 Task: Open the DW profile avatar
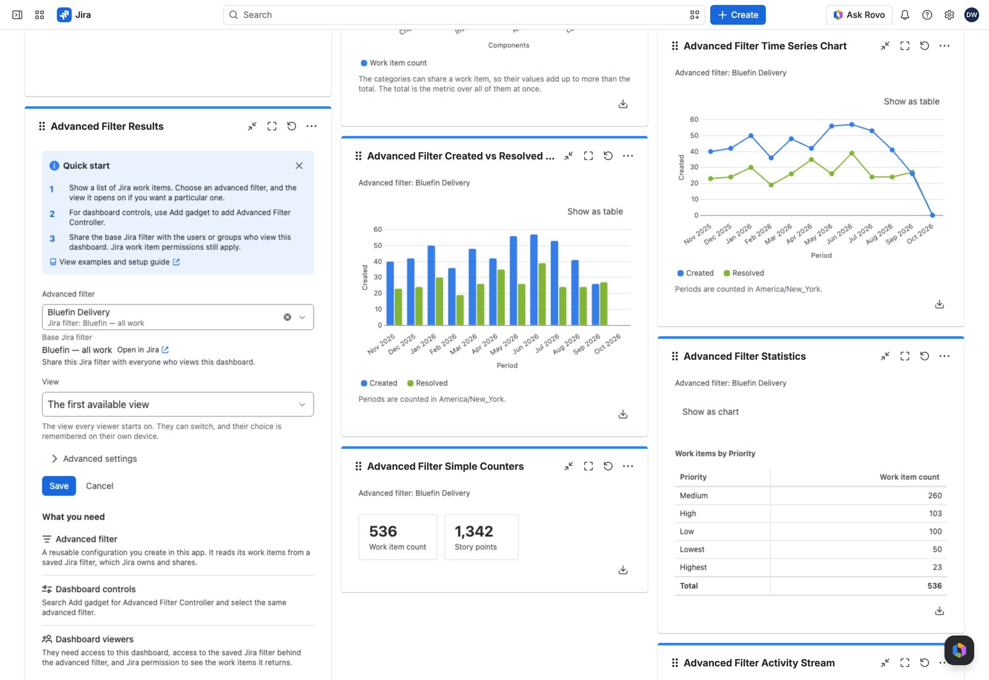point(972,15)
